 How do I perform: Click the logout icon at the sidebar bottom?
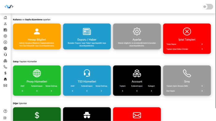pos(5,118)
